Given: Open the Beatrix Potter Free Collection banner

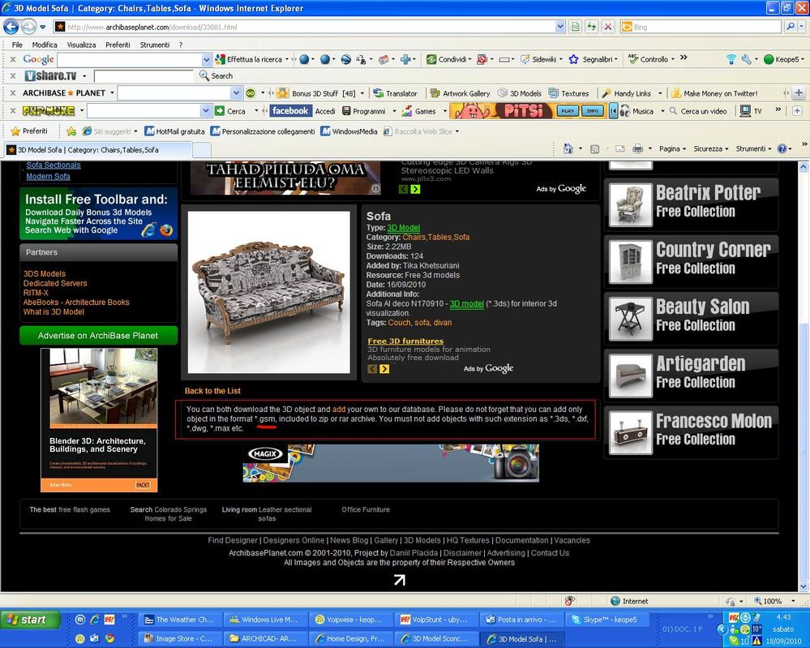Looking at the screenshot, I should coord(691,204).
